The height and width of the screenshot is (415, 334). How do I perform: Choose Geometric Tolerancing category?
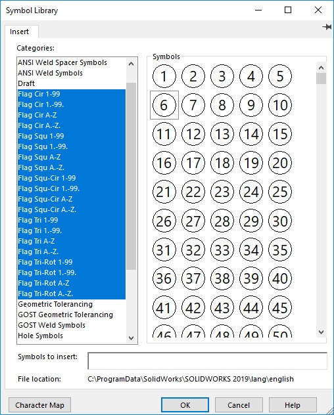[72, 305]
